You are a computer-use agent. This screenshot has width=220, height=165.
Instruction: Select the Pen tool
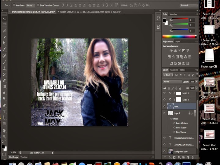pos(4,105)
